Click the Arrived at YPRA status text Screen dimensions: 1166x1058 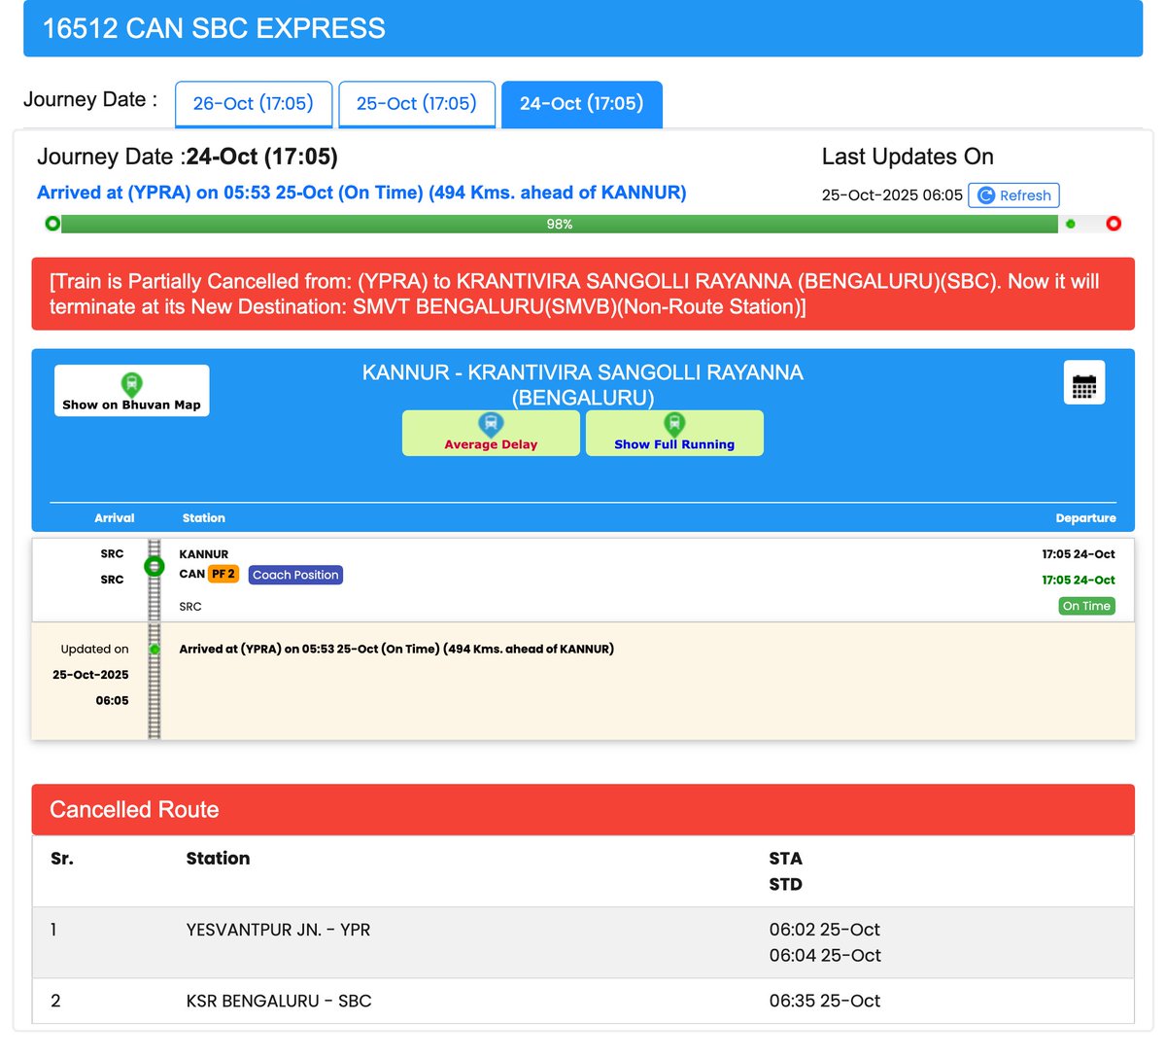point(364,193)
